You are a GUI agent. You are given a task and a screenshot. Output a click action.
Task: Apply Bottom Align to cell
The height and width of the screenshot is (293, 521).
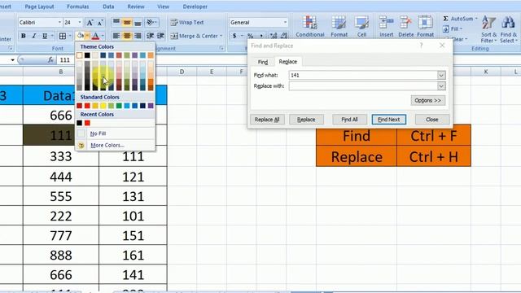(138, 22)
